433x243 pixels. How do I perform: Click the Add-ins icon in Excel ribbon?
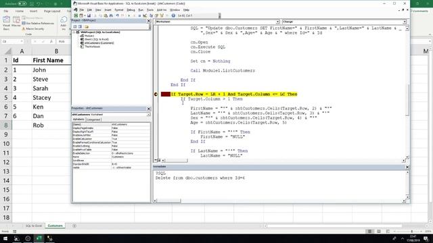tap(64, 23)
